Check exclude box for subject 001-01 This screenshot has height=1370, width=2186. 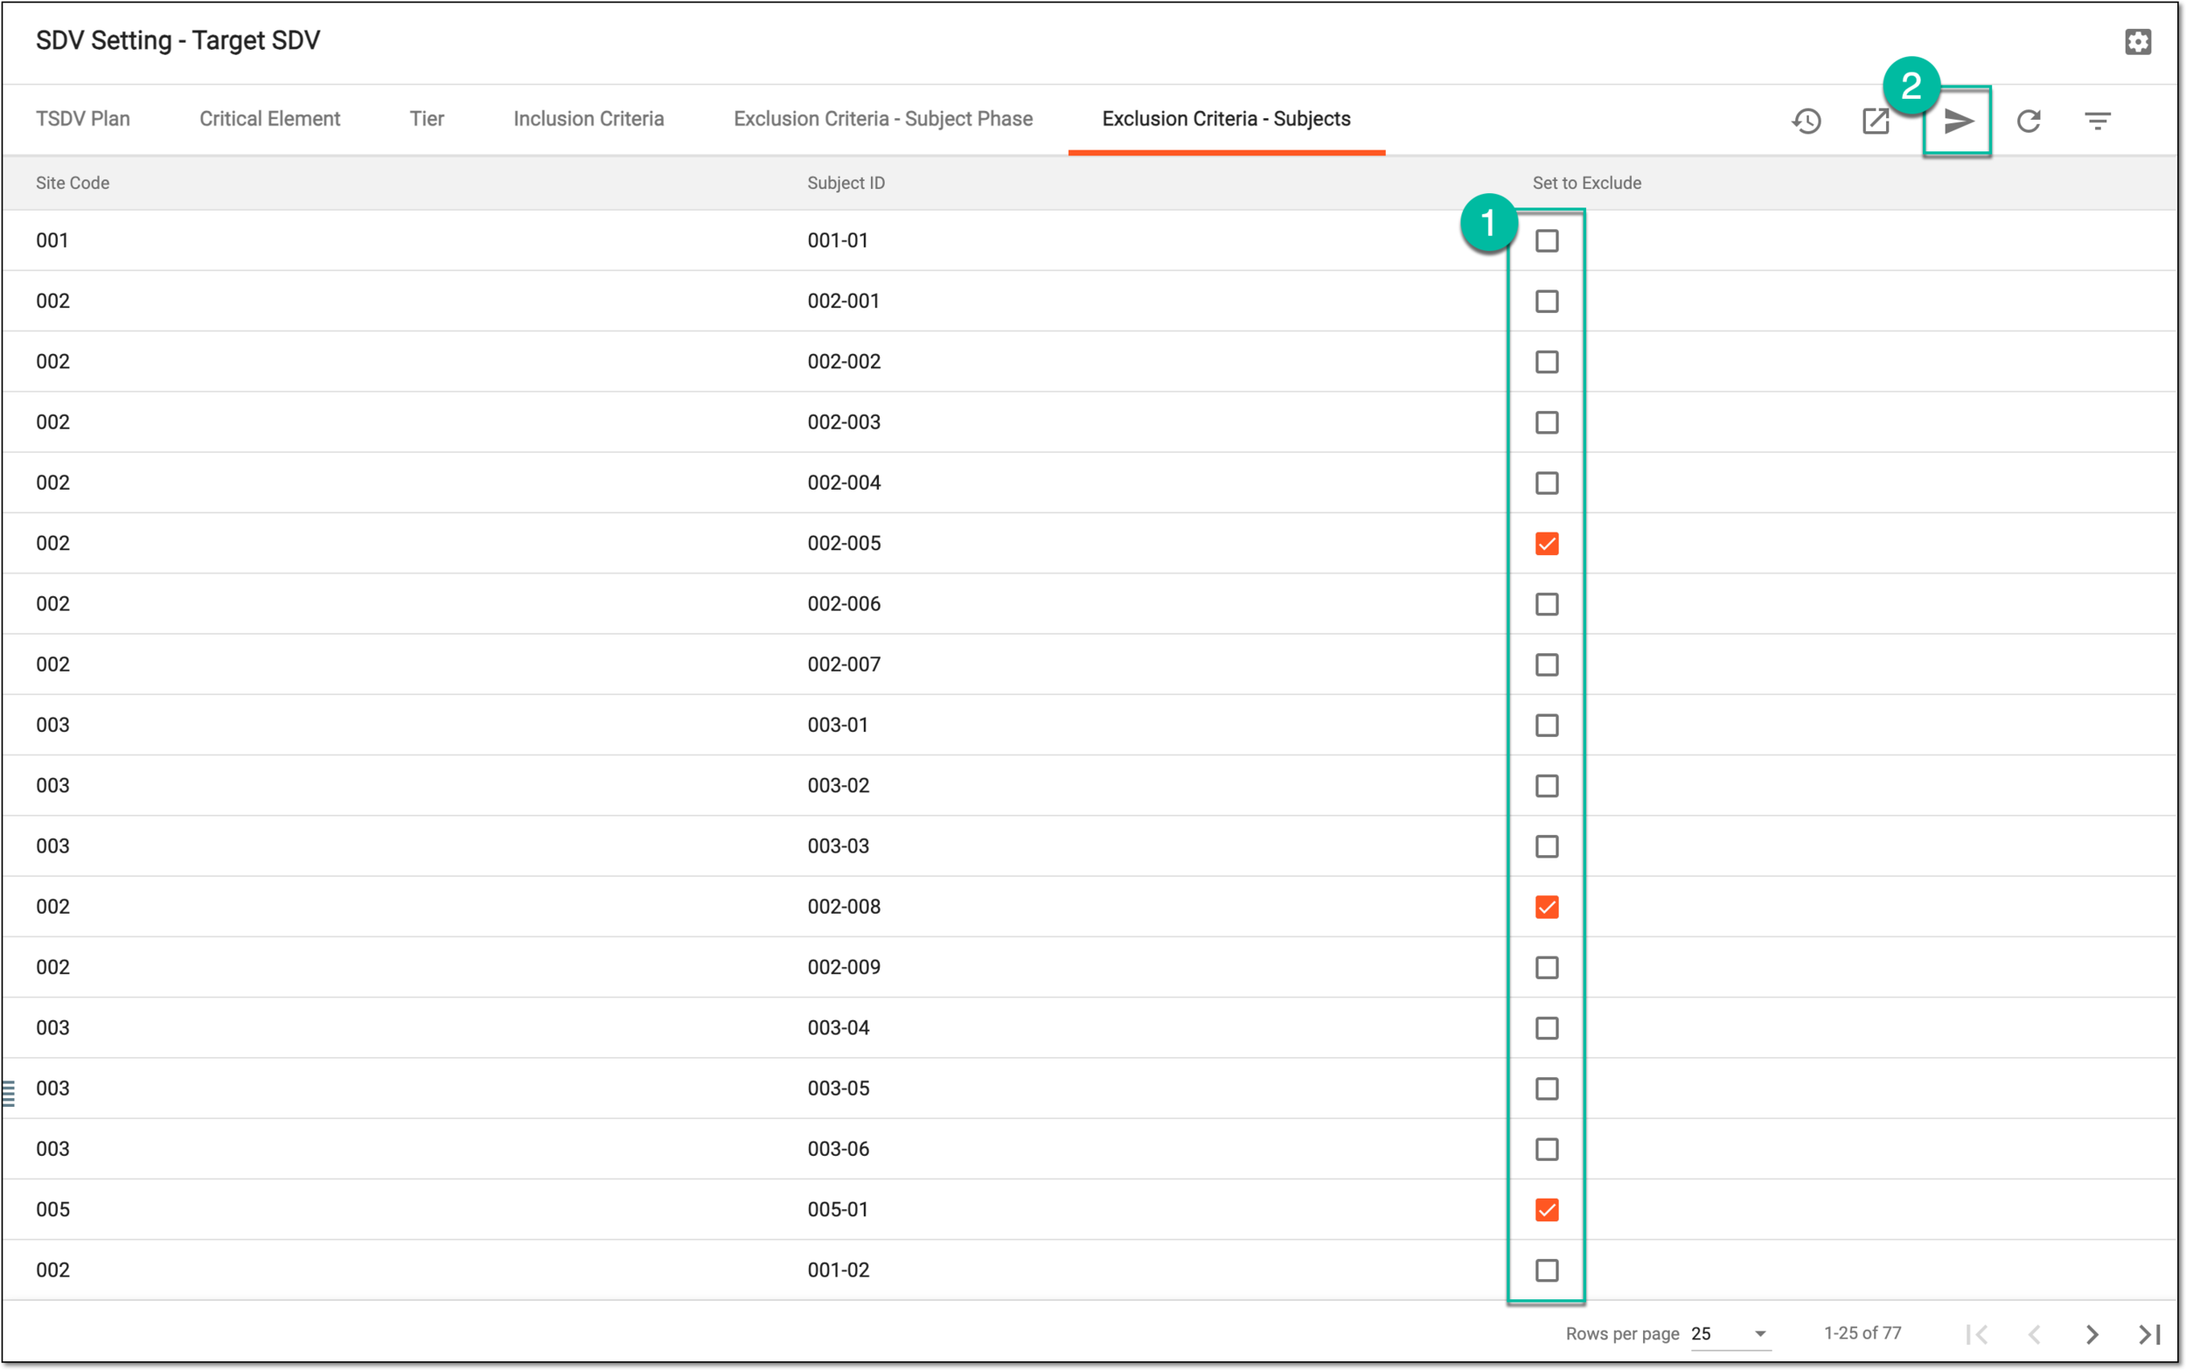click(1547, 241)
